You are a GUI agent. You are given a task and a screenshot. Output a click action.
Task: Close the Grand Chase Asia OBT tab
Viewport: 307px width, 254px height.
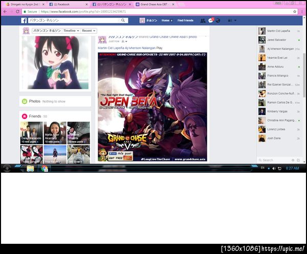pyautogui.click(x=173, y=4)
